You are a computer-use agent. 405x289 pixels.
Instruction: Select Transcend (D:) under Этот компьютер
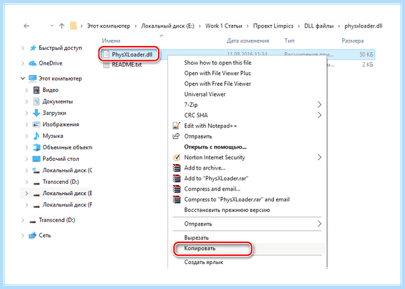pos(61,182)
